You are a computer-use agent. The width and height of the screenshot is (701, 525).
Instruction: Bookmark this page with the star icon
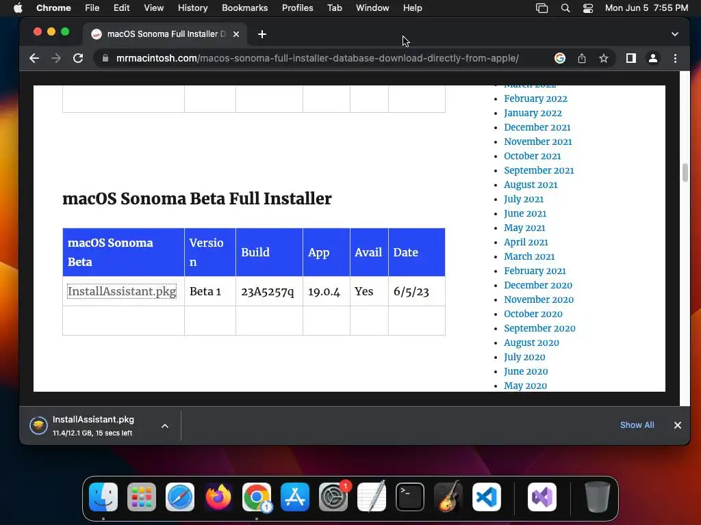click(x=604, y=58)
